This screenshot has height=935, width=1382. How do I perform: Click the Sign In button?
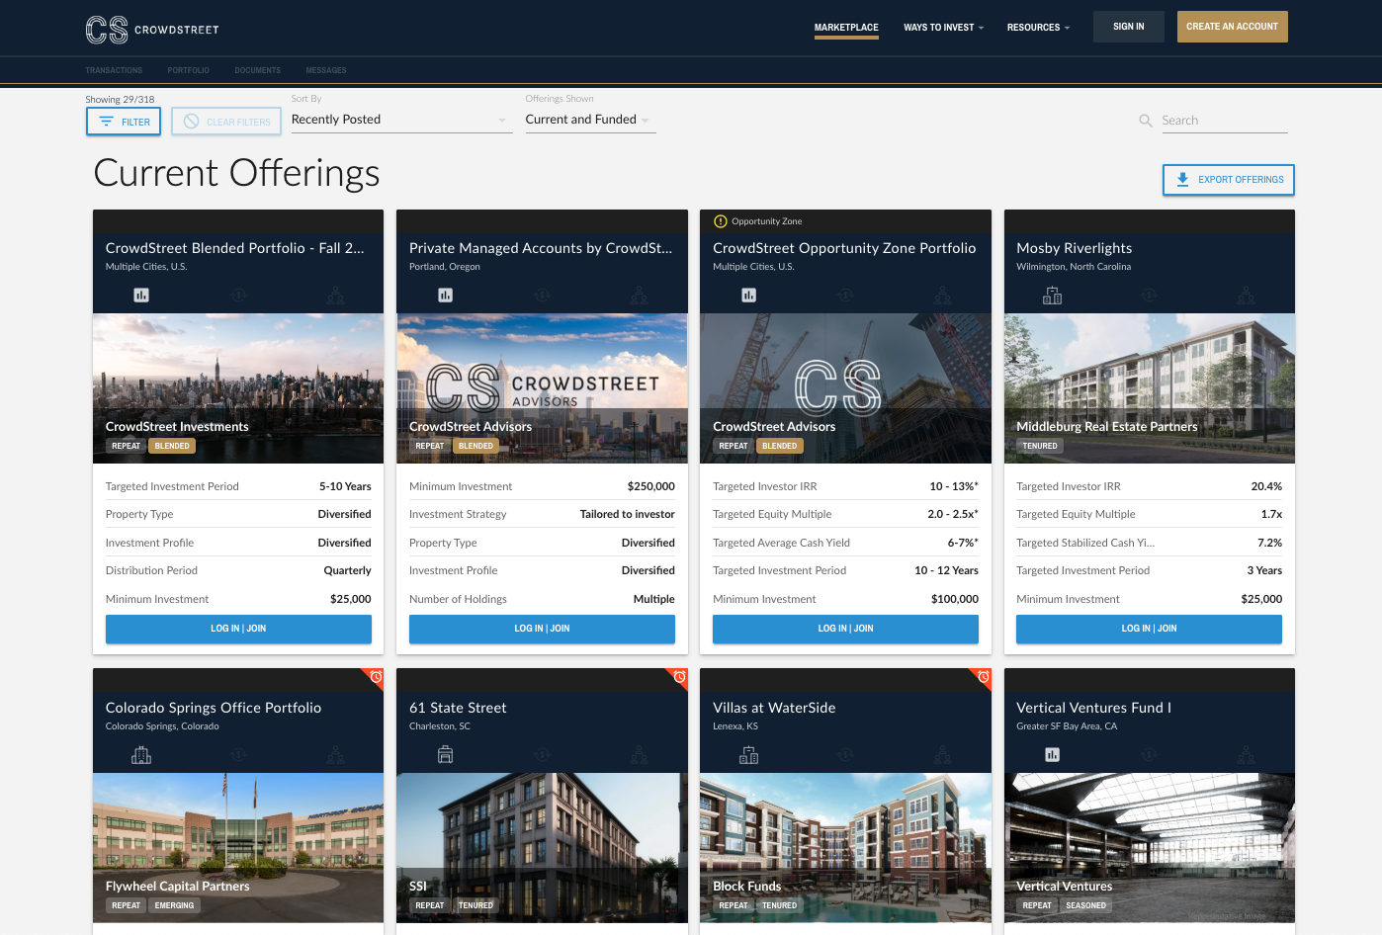[x=1129, y=27]
